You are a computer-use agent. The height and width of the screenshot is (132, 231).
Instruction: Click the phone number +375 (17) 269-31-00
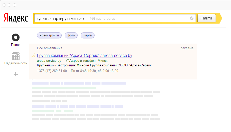tap(52, 71)
